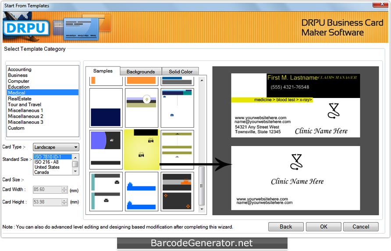Pick the teal sidebar gray bar template

click(x=106, y=191)
